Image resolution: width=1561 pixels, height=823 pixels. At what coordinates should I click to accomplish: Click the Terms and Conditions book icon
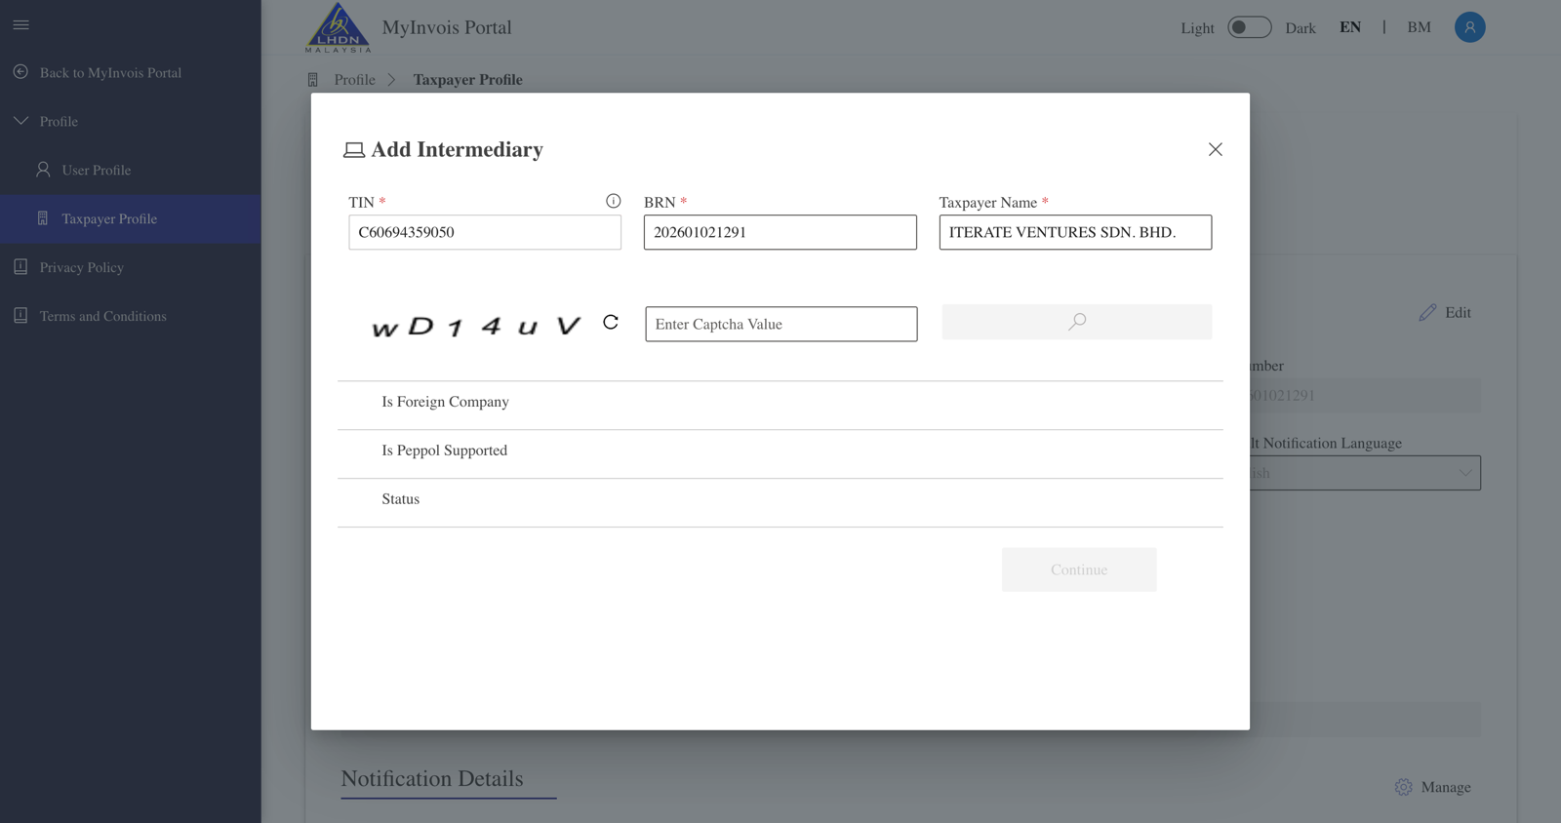[20, 316]
